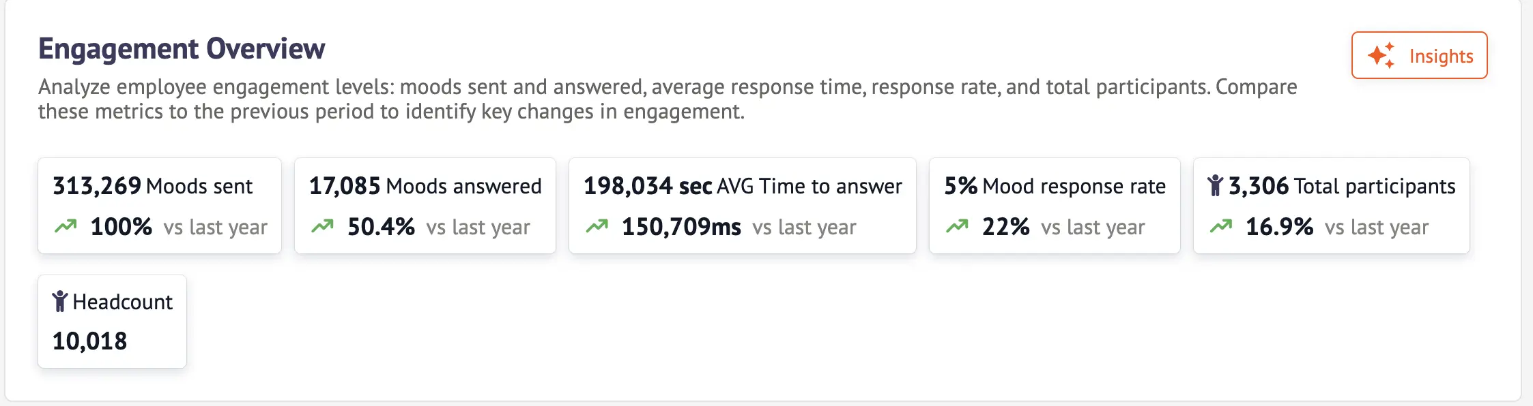Select the Mood response rate card
Viewport: 1533px width, 406px height.
1054,206
